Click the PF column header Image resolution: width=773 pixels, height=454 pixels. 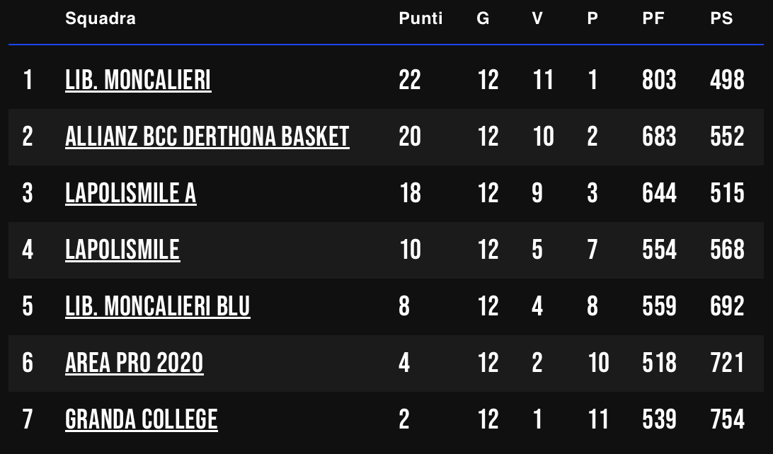coord(653,18)
